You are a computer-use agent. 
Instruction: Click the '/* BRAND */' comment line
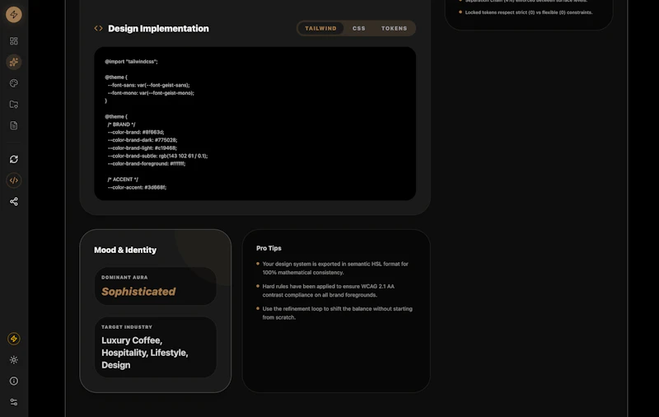[x=121, y=124]
